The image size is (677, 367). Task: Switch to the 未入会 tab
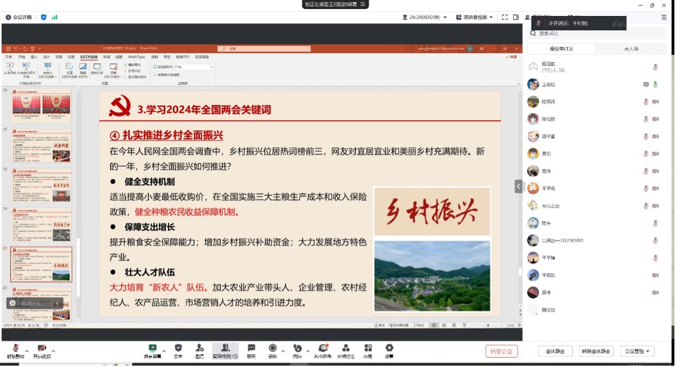pos(631,49)
